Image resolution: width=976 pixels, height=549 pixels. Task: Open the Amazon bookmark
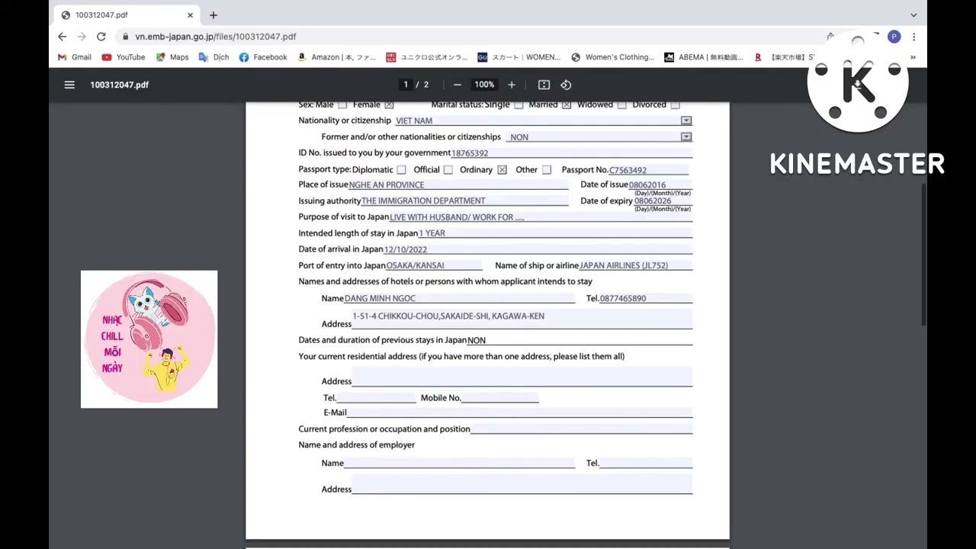pyautogui.click(x=336, y=57)
